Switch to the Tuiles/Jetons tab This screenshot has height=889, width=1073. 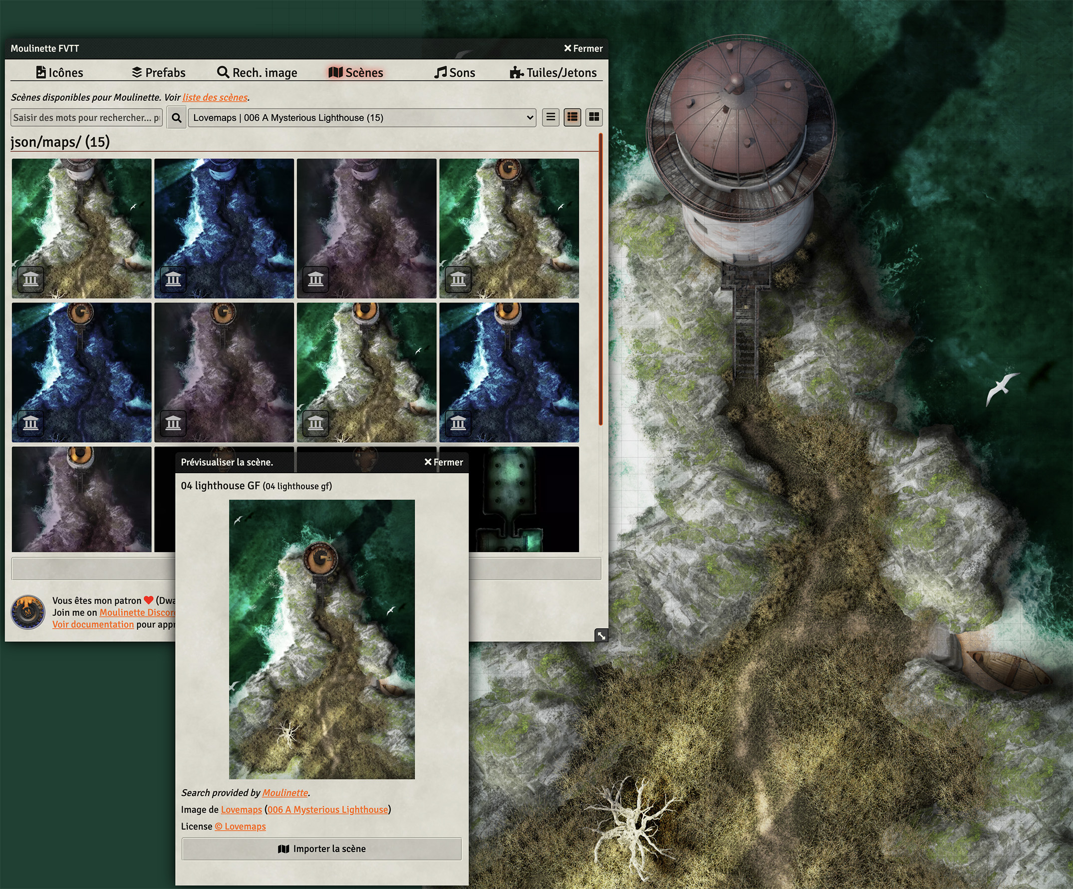coord(553,72)
